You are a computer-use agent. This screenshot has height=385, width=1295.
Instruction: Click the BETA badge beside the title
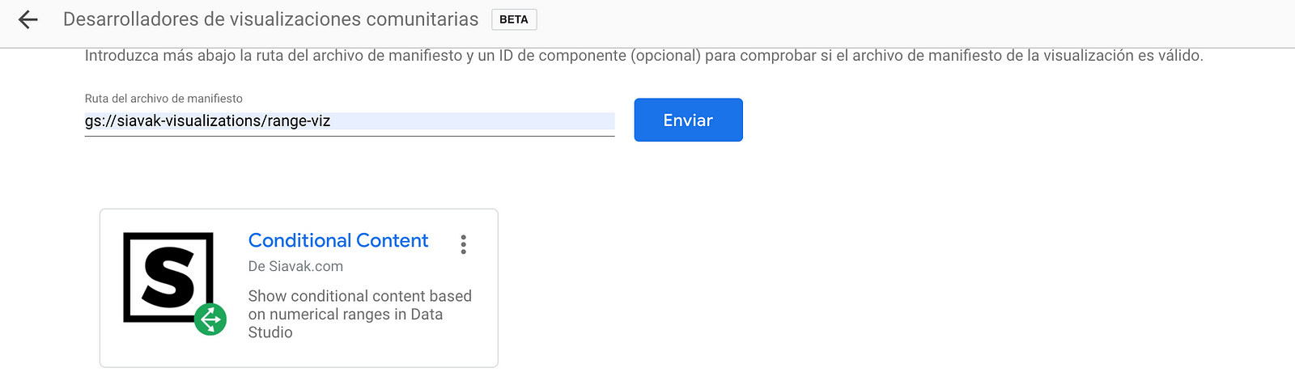514,19
